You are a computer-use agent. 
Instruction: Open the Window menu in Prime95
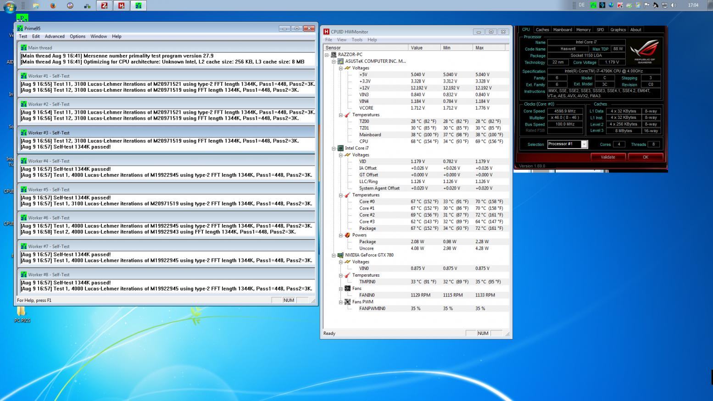point(99,36)
